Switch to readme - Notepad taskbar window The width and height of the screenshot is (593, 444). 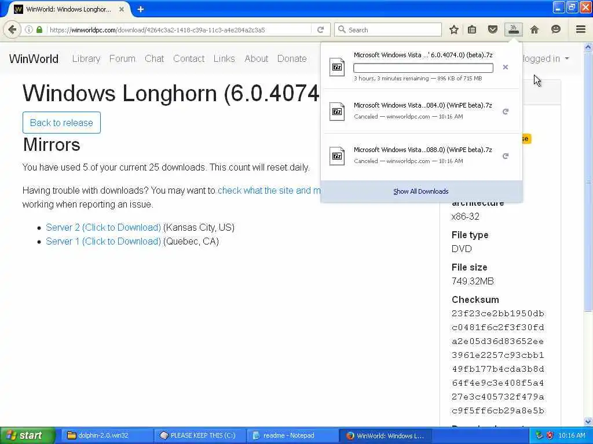(292, 435)
